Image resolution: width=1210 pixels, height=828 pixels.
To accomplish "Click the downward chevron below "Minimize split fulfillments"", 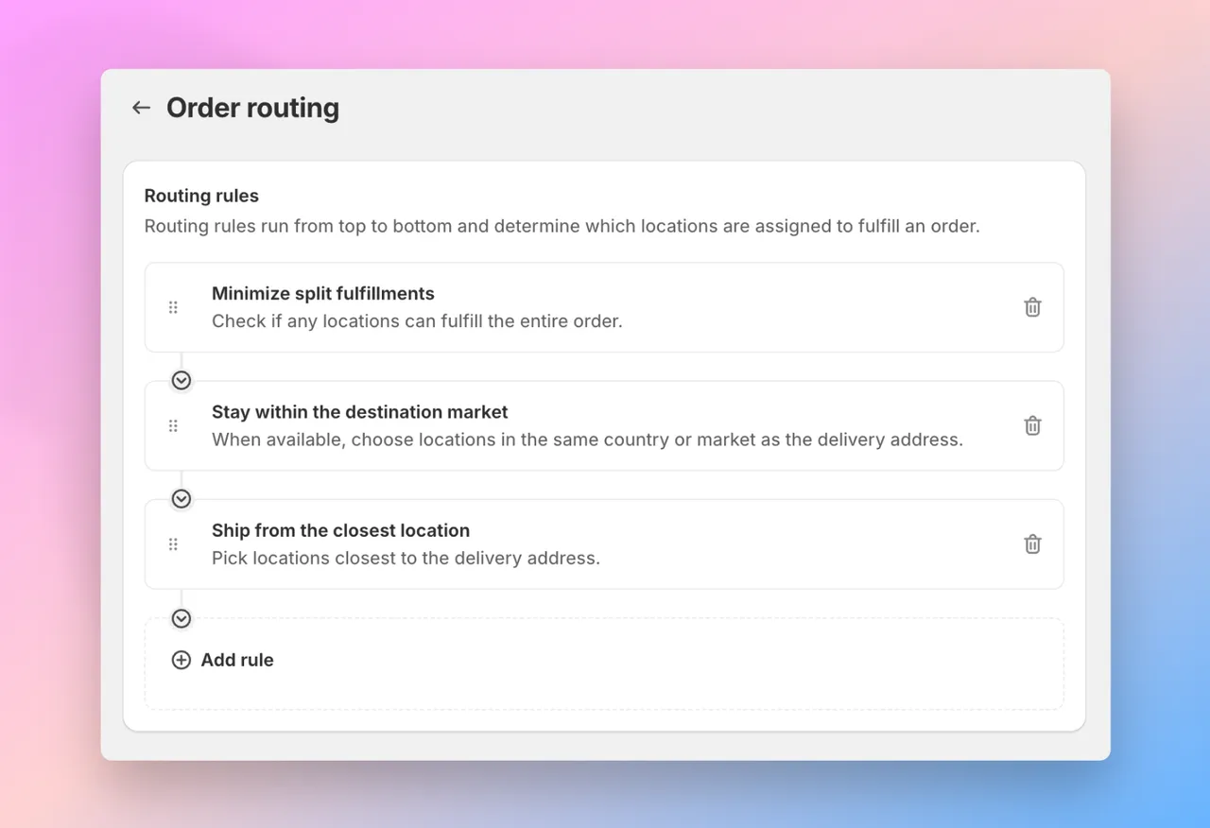I will click(181, 380).
